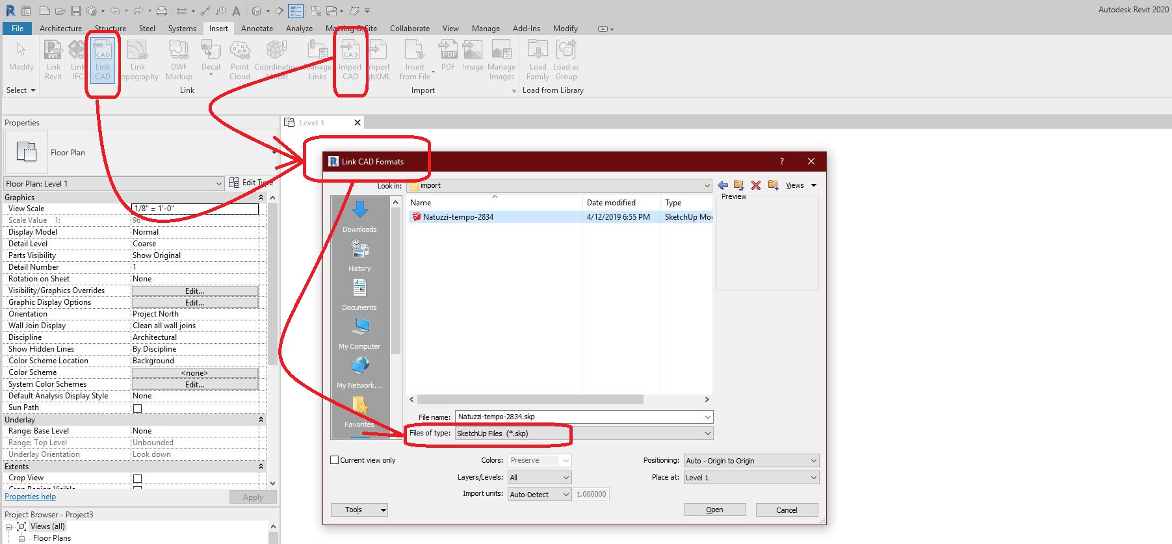This screenshot has height=544, width=1172.
Task: Open the Import units dropdown
Action: pos(539,495)
